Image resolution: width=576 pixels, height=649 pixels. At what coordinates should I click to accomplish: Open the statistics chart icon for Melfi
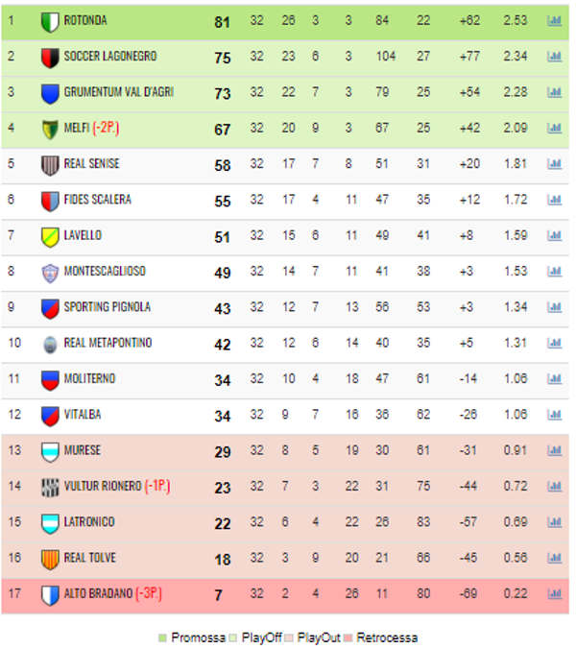554,128
